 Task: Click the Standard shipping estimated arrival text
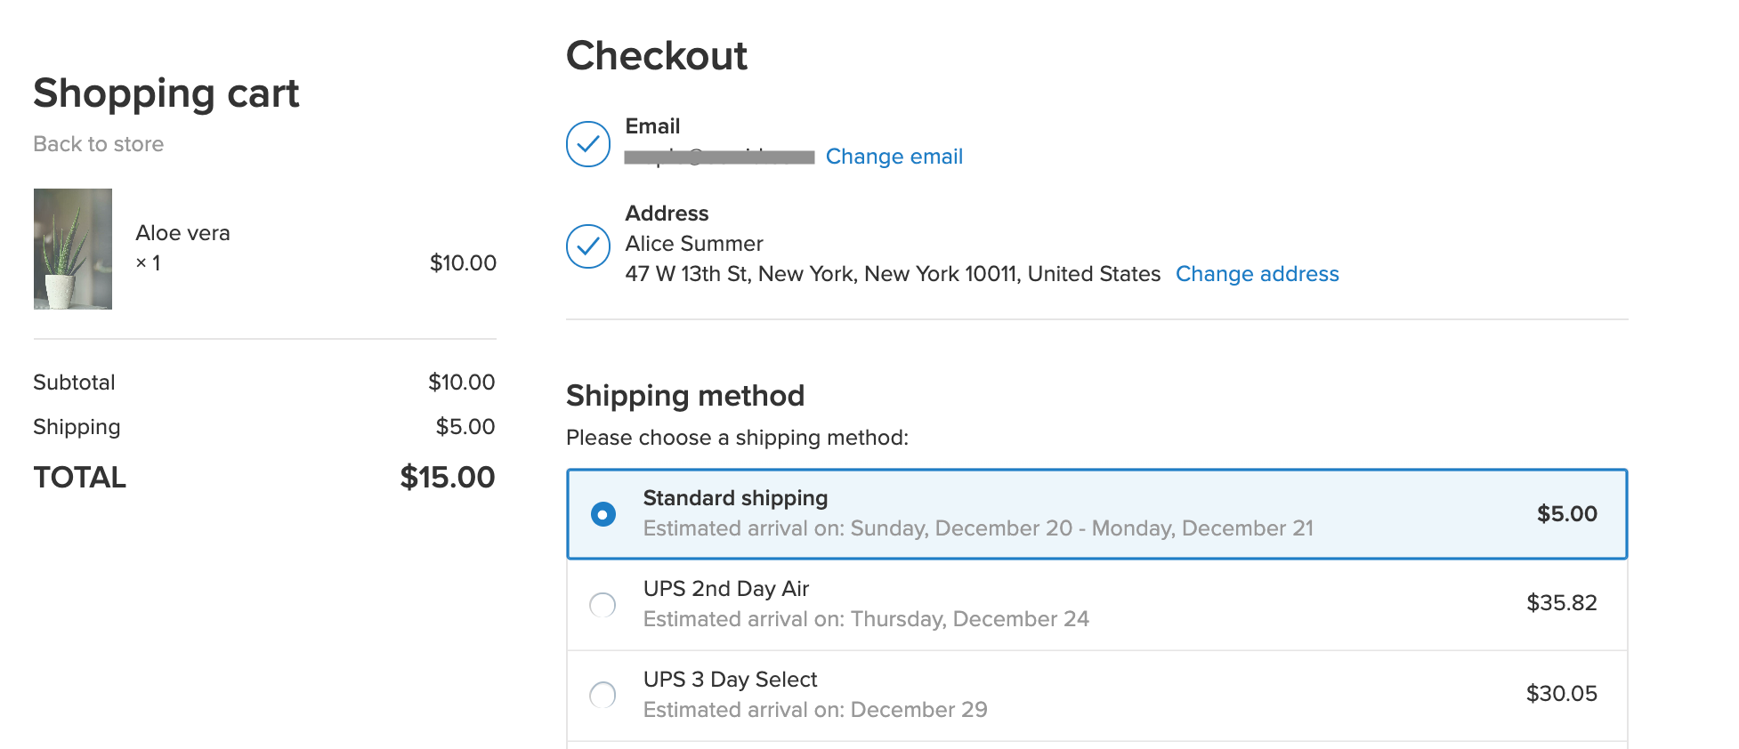978,528
